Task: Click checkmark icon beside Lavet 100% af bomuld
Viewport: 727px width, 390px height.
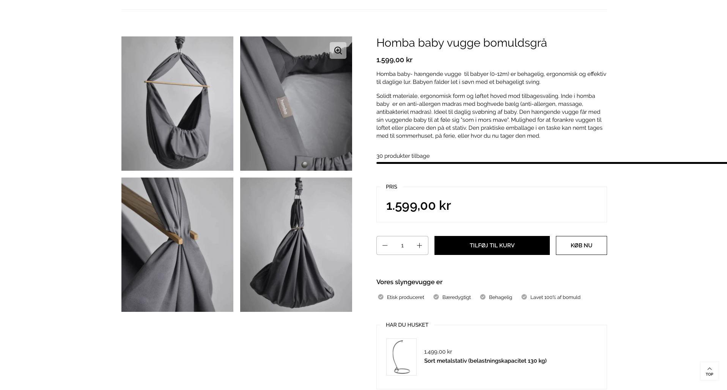Action: tap(524, 297)
